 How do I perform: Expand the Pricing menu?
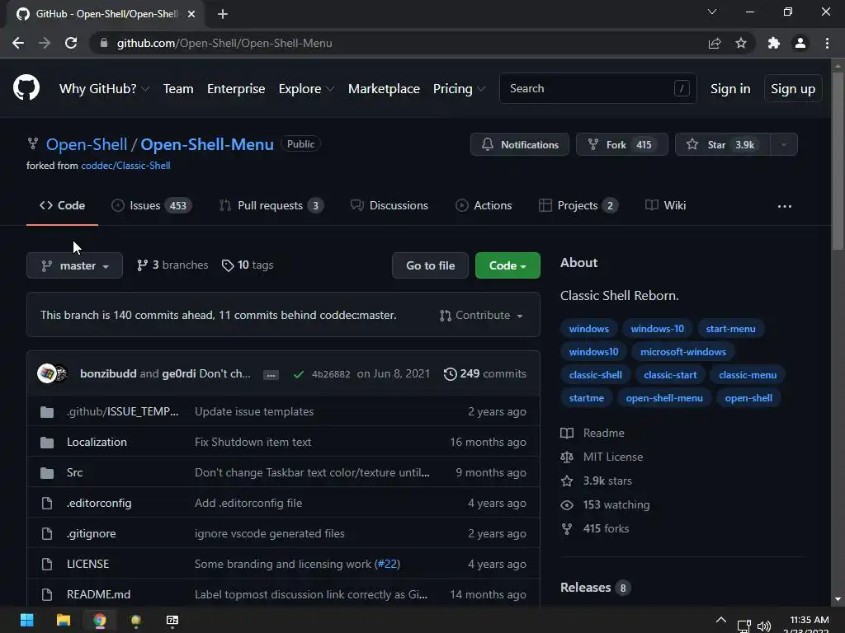click(x=459, y=89)
